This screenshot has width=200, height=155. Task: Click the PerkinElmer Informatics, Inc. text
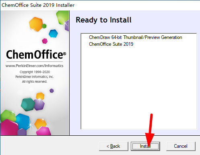click(x=35, y=77)
